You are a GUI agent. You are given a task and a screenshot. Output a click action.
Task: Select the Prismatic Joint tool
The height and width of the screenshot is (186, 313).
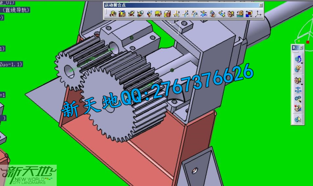click(122, 14)
